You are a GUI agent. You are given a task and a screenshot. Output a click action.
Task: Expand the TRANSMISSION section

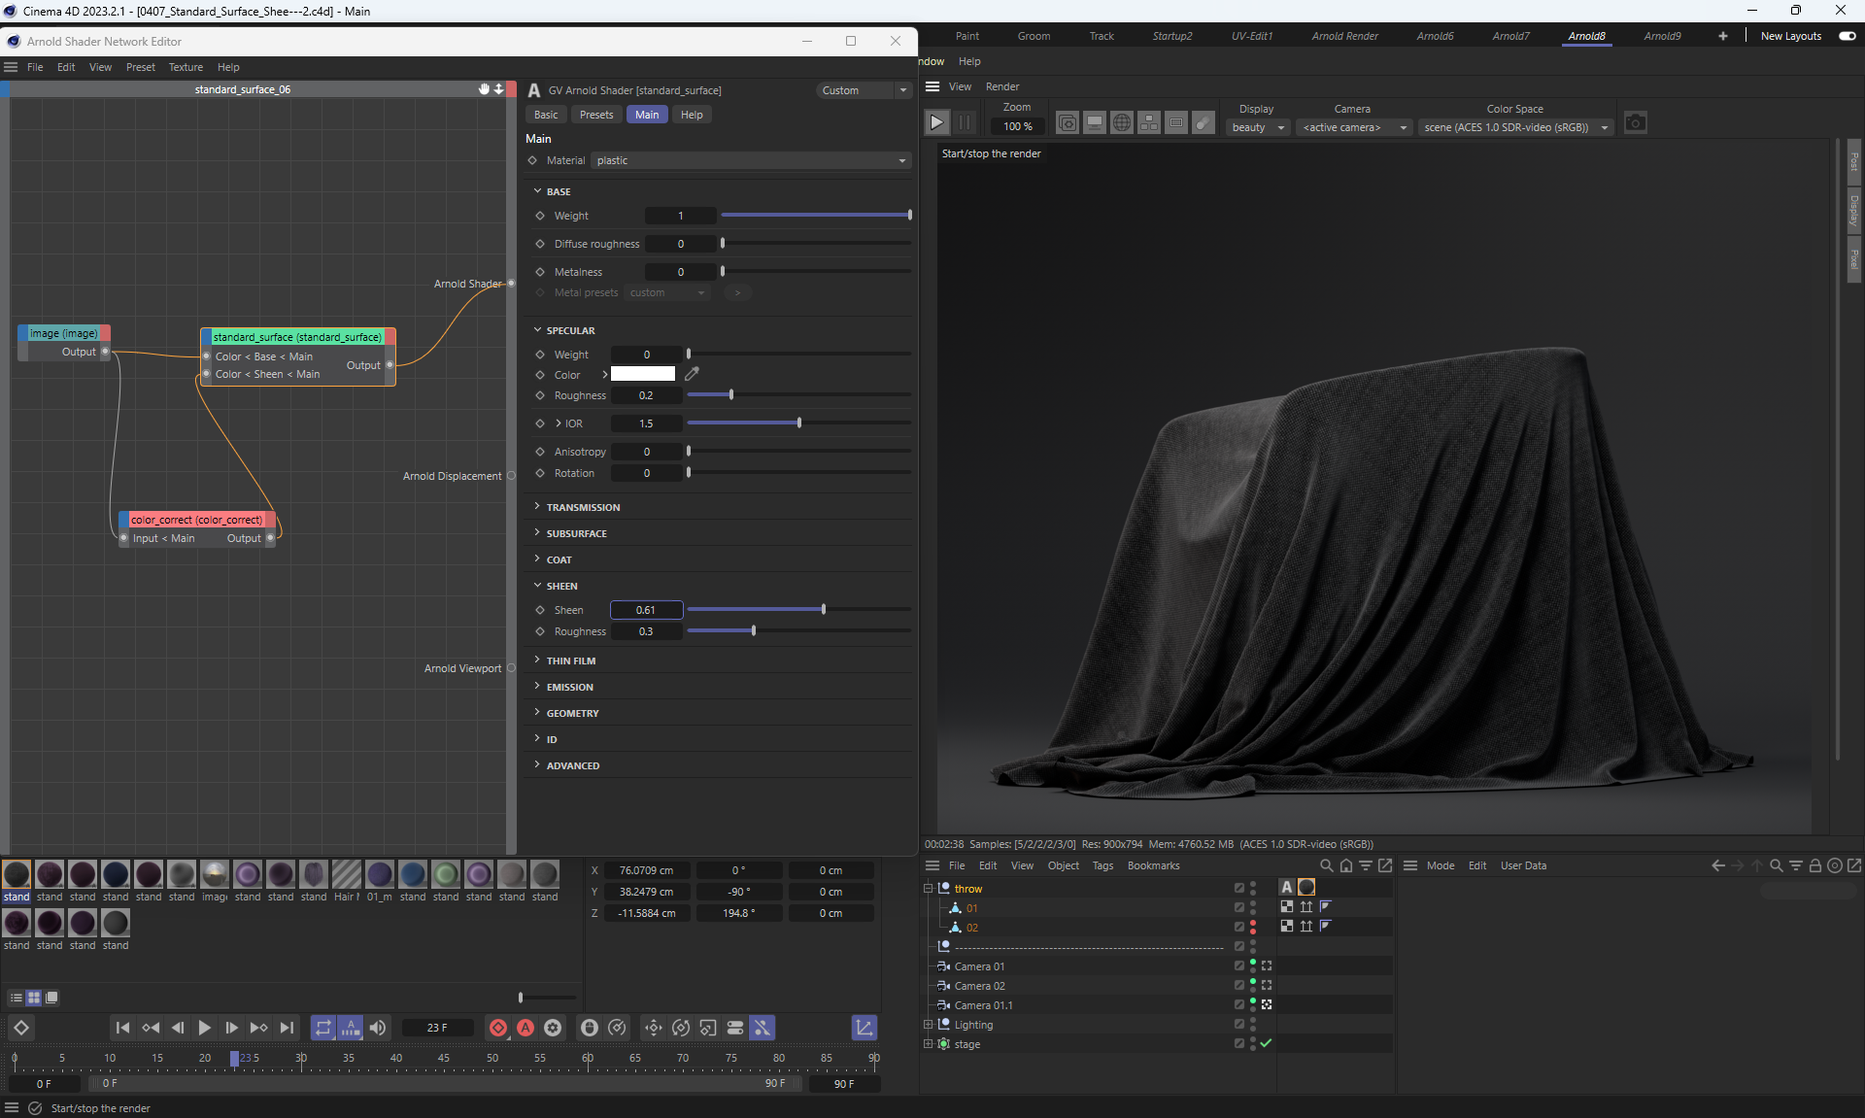coord(582,507)
